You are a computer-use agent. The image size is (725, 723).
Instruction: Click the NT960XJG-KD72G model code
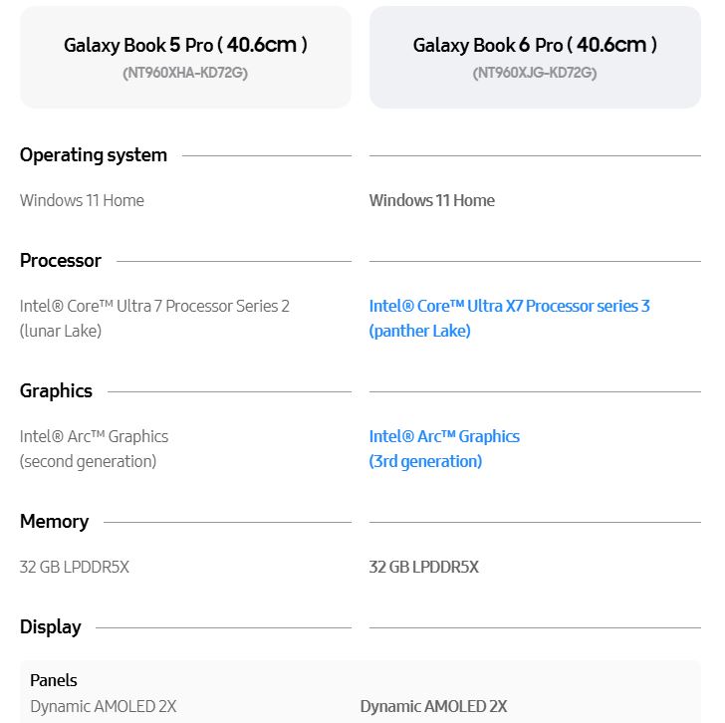[x=535, y=74]
